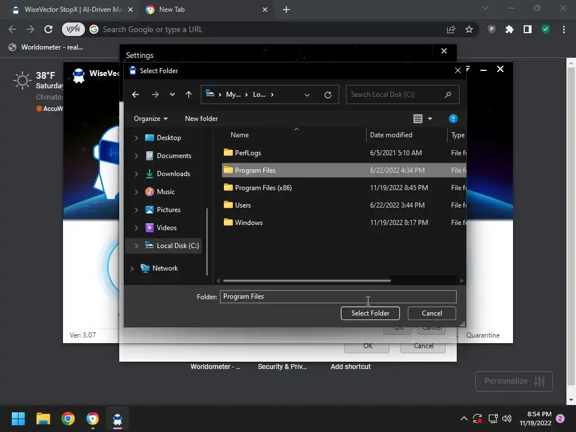Select Local Disk (C:) in navigation pane
The width and height of the screenshot is (576, 432).
coord(172,246)
